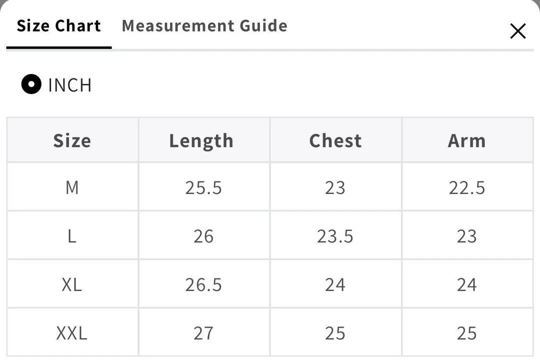
Task: Click the Arm column header
Action: point(466,140)
